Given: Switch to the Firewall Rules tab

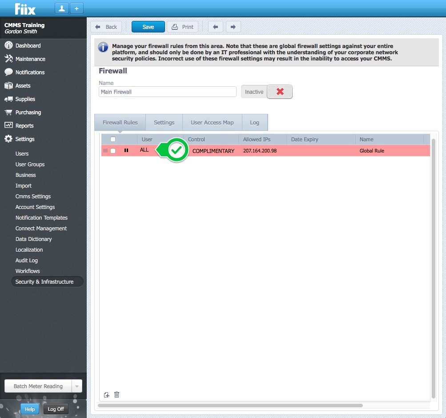Looking at the screenshot, I should (120, 123).
